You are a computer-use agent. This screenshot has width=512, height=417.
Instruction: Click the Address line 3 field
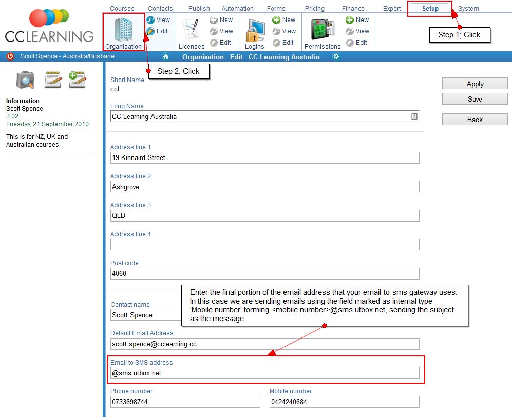click(x=265, y=215)
